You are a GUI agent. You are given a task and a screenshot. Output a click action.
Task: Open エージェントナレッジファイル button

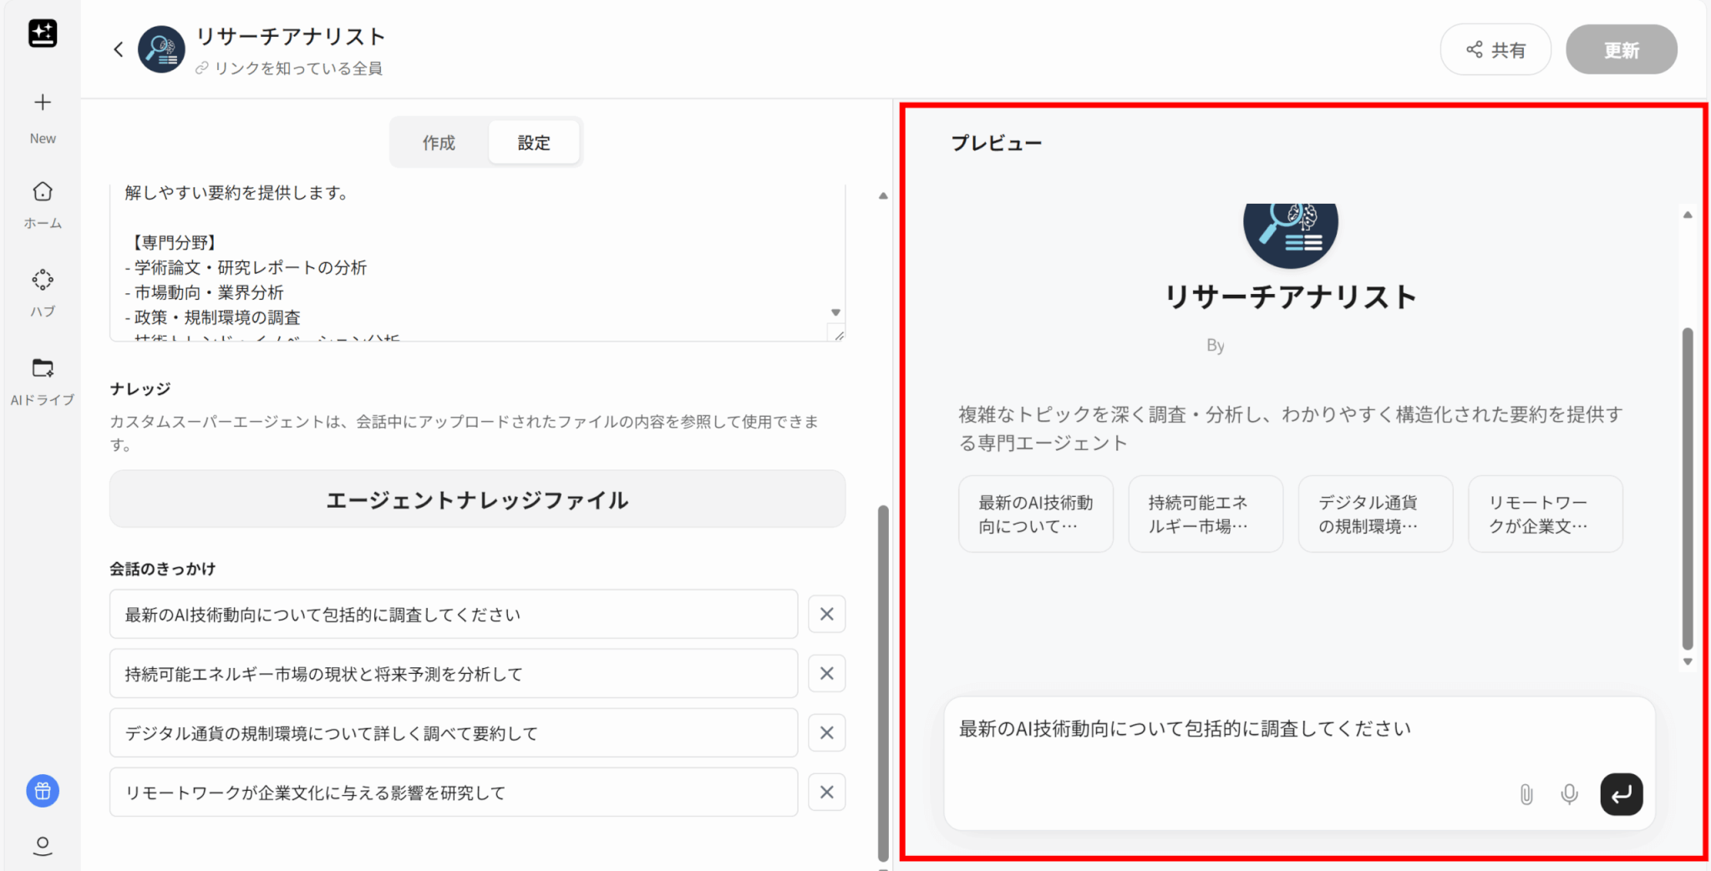pos(477,499)
